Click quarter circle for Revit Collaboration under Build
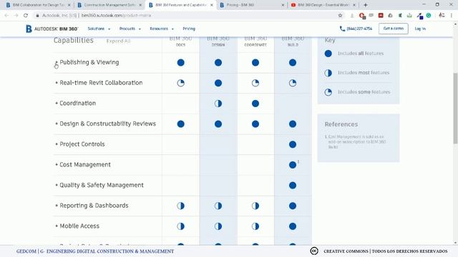 pyautogui.click(x=293, y=83)
